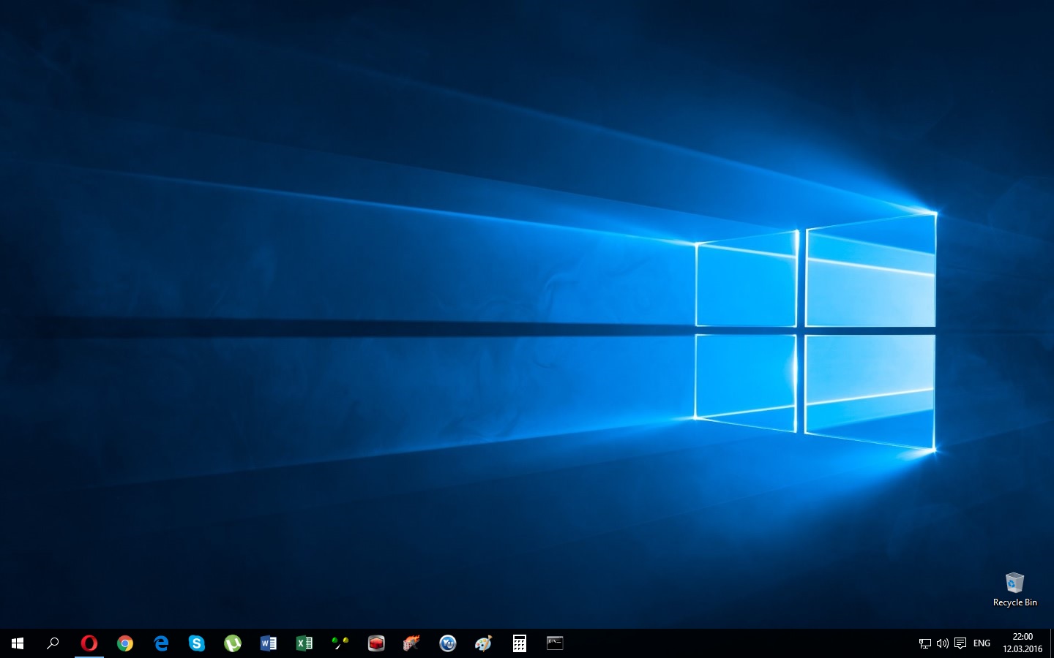Open the red cube app in taskbar

(x=376, y=643)
